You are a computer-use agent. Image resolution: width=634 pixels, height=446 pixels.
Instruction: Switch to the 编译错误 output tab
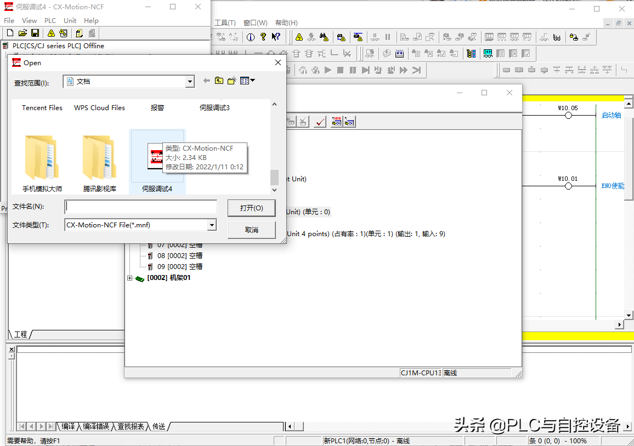(x=96, y=426)
